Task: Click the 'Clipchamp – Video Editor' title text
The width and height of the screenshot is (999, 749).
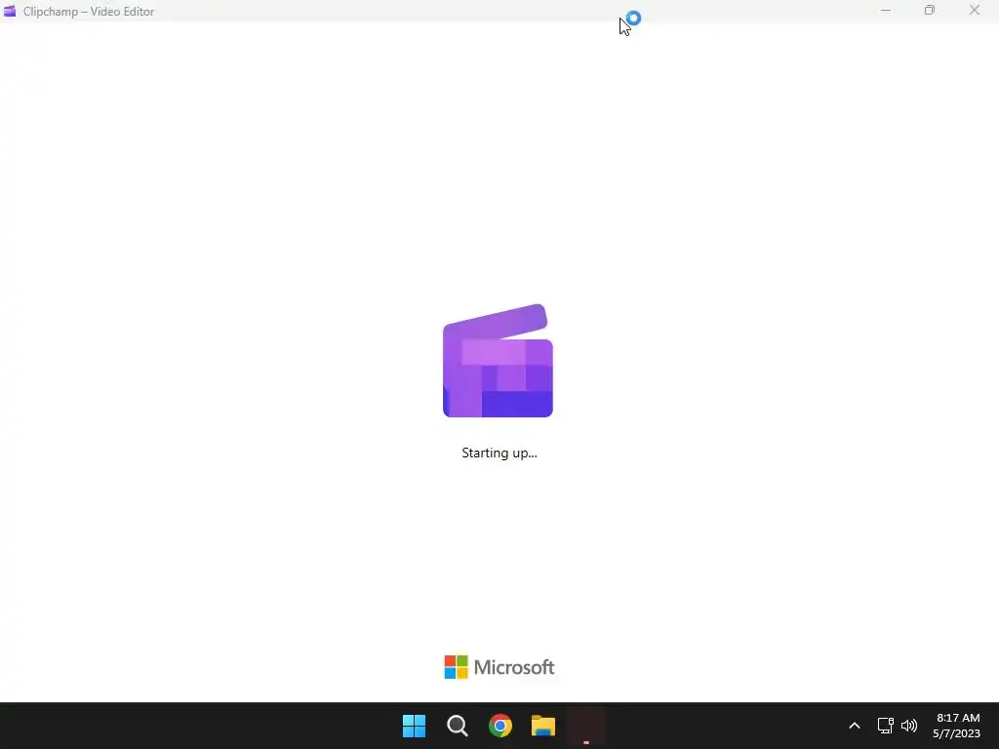Action: coord(89,12)
